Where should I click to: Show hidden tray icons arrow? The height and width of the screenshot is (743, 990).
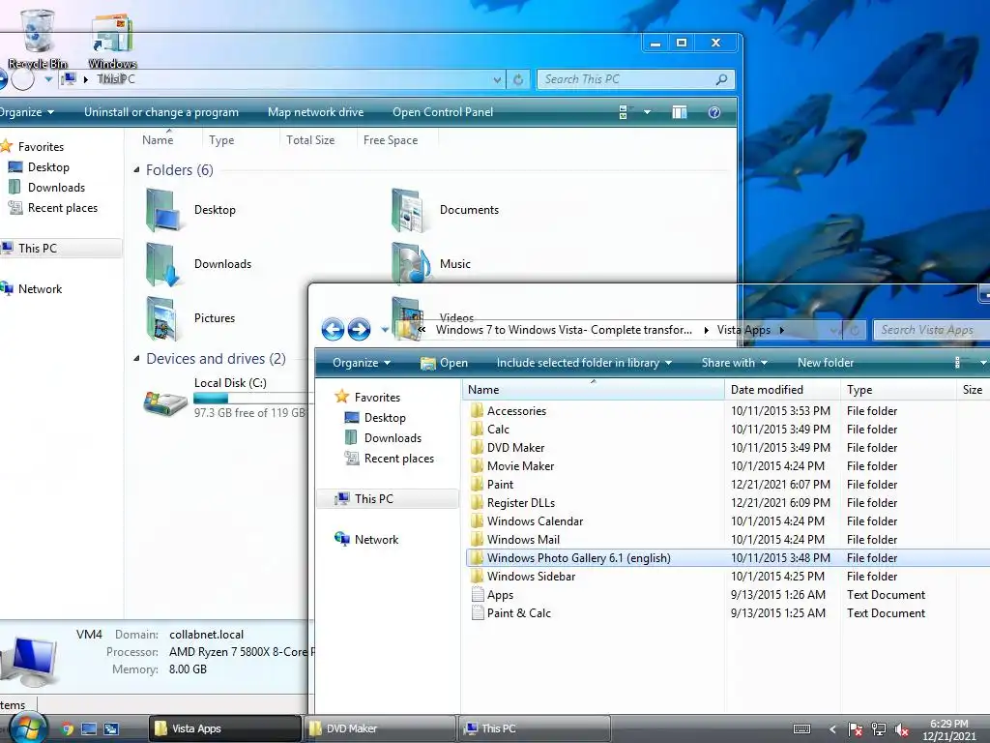click(x=832, y=729)
